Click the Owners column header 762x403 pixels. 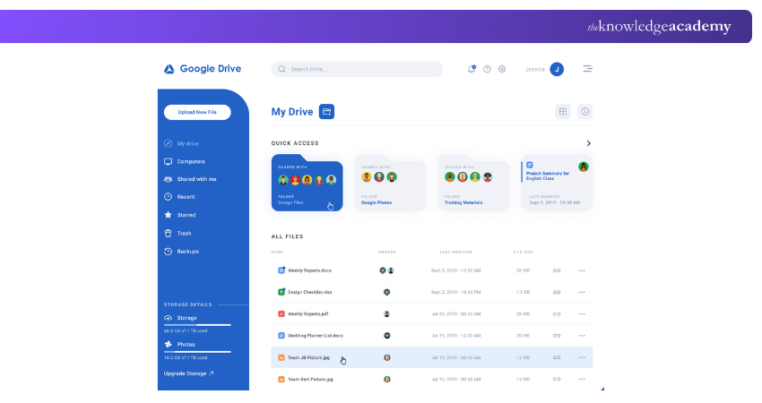(x=387, y=253)
